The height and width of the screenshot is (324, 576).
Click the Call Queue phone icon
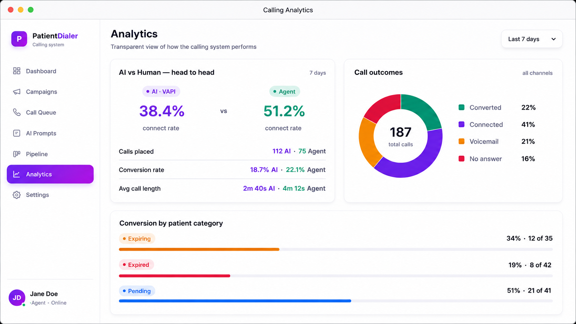[x=17, y=112]
